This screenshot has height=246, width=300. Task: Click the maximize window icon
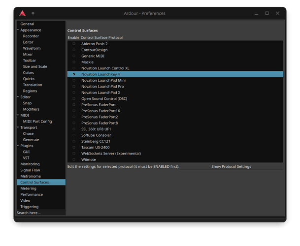pyautogui.click(x=267, y=13)
